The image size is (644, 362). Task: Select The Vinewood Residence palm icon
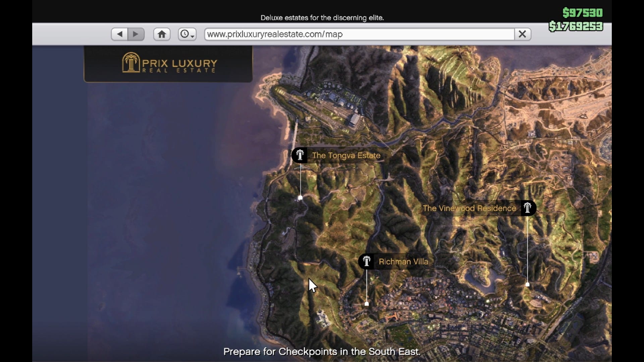pos(528,208)
